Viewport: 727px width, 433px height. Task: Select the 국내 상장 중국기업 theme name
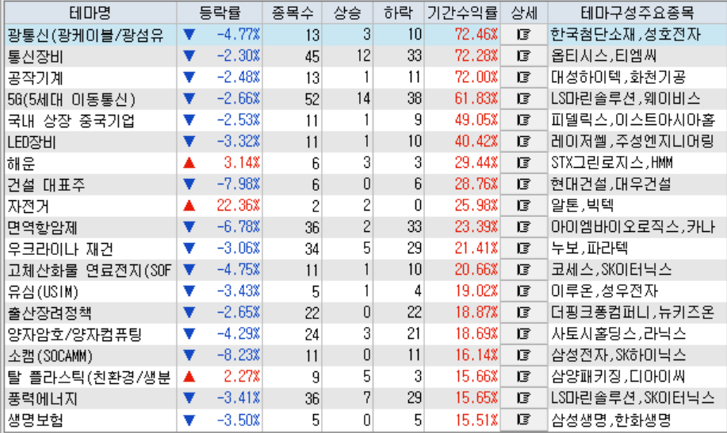(x=71, y=121)
